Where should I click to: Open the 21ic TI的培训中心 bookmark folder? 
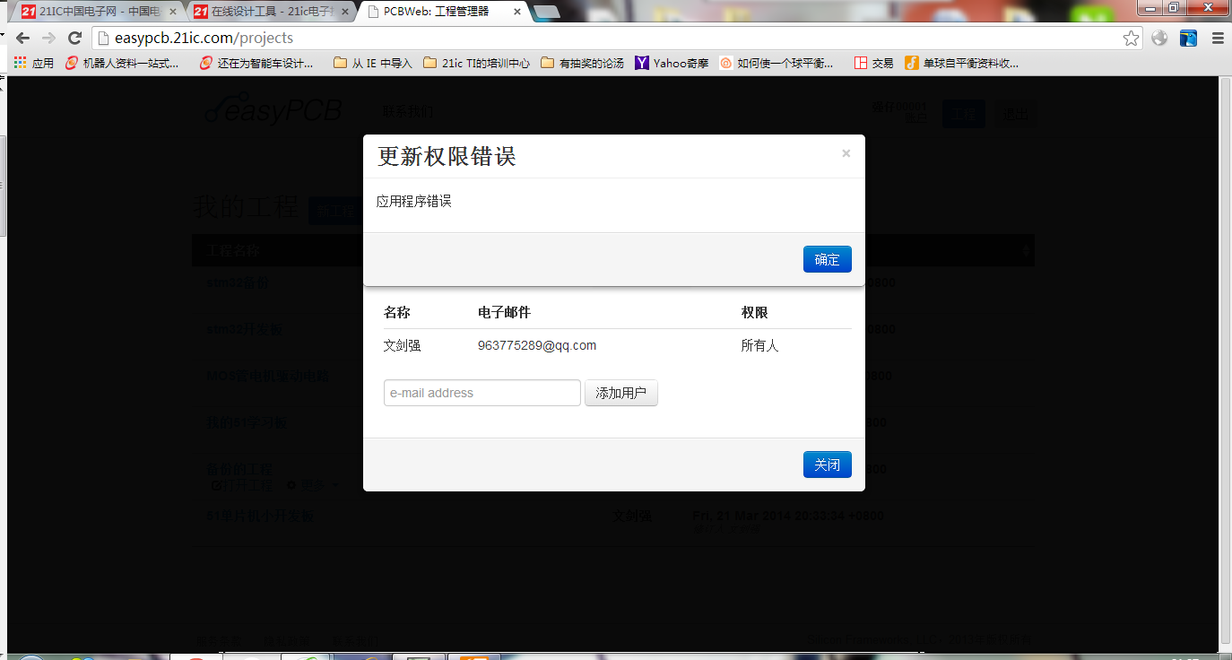(x=476, y=64)
